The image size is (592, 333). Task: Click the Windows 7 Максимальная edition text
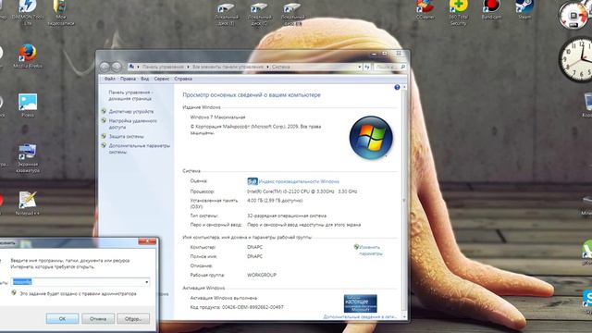coord(217,117)
